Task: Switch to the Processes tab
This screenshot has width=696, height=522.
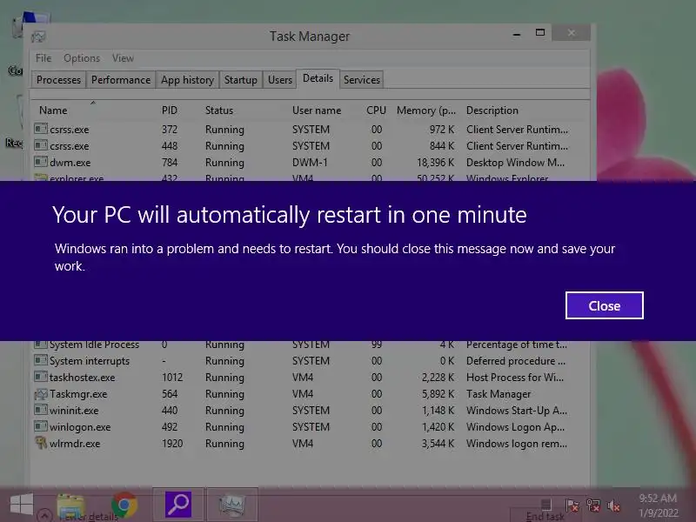Action: [58, 80]
